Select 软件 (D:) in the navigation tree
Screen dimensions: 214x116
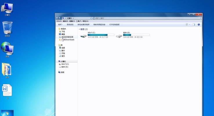64,67
